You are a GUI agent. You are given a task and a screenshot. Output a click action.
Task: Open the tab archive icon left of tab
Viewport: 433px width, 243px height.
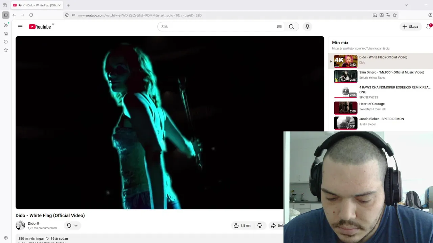tap(5, 5)
